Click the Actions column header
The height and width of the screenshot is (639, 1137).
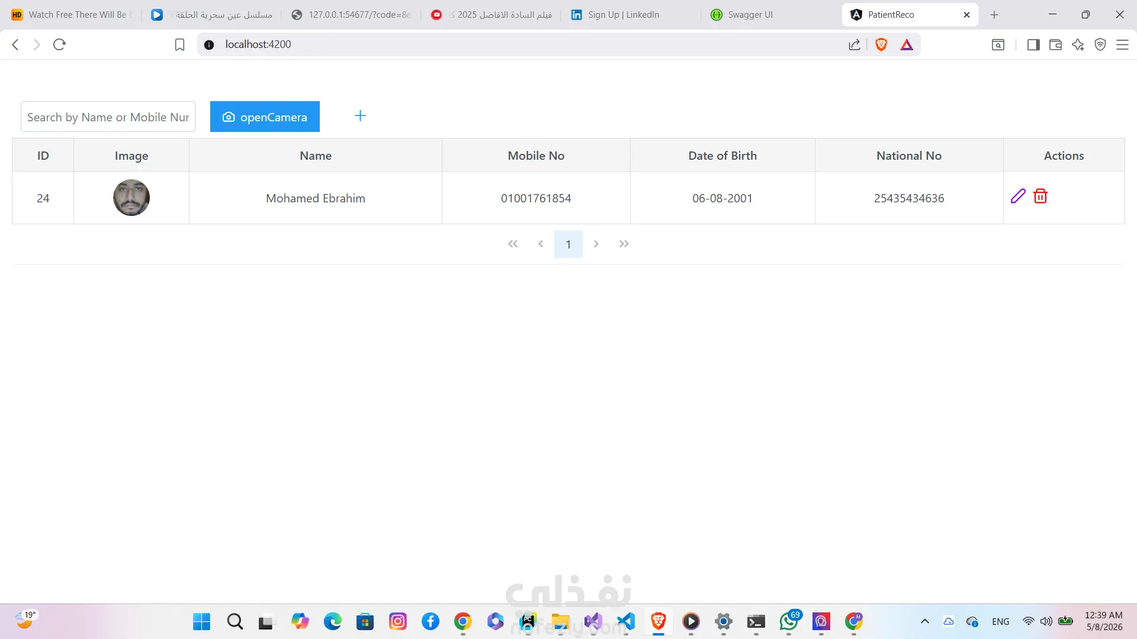[x=1064, y=155]
